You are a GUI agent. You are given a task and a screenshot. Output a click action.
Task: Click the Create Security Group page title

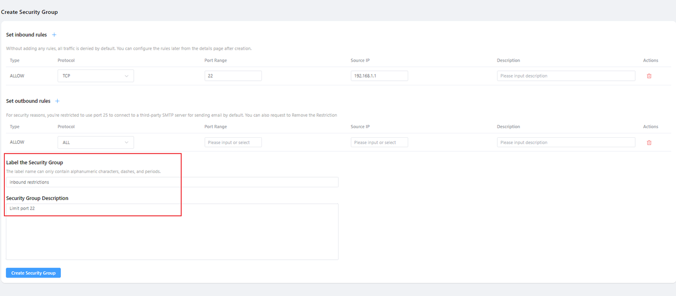click(x=30, y=12)
